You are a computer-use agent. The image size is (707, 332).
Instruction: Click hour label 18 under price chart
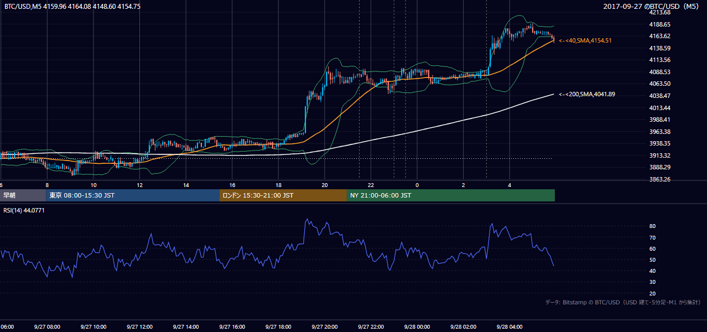[278, 185]
